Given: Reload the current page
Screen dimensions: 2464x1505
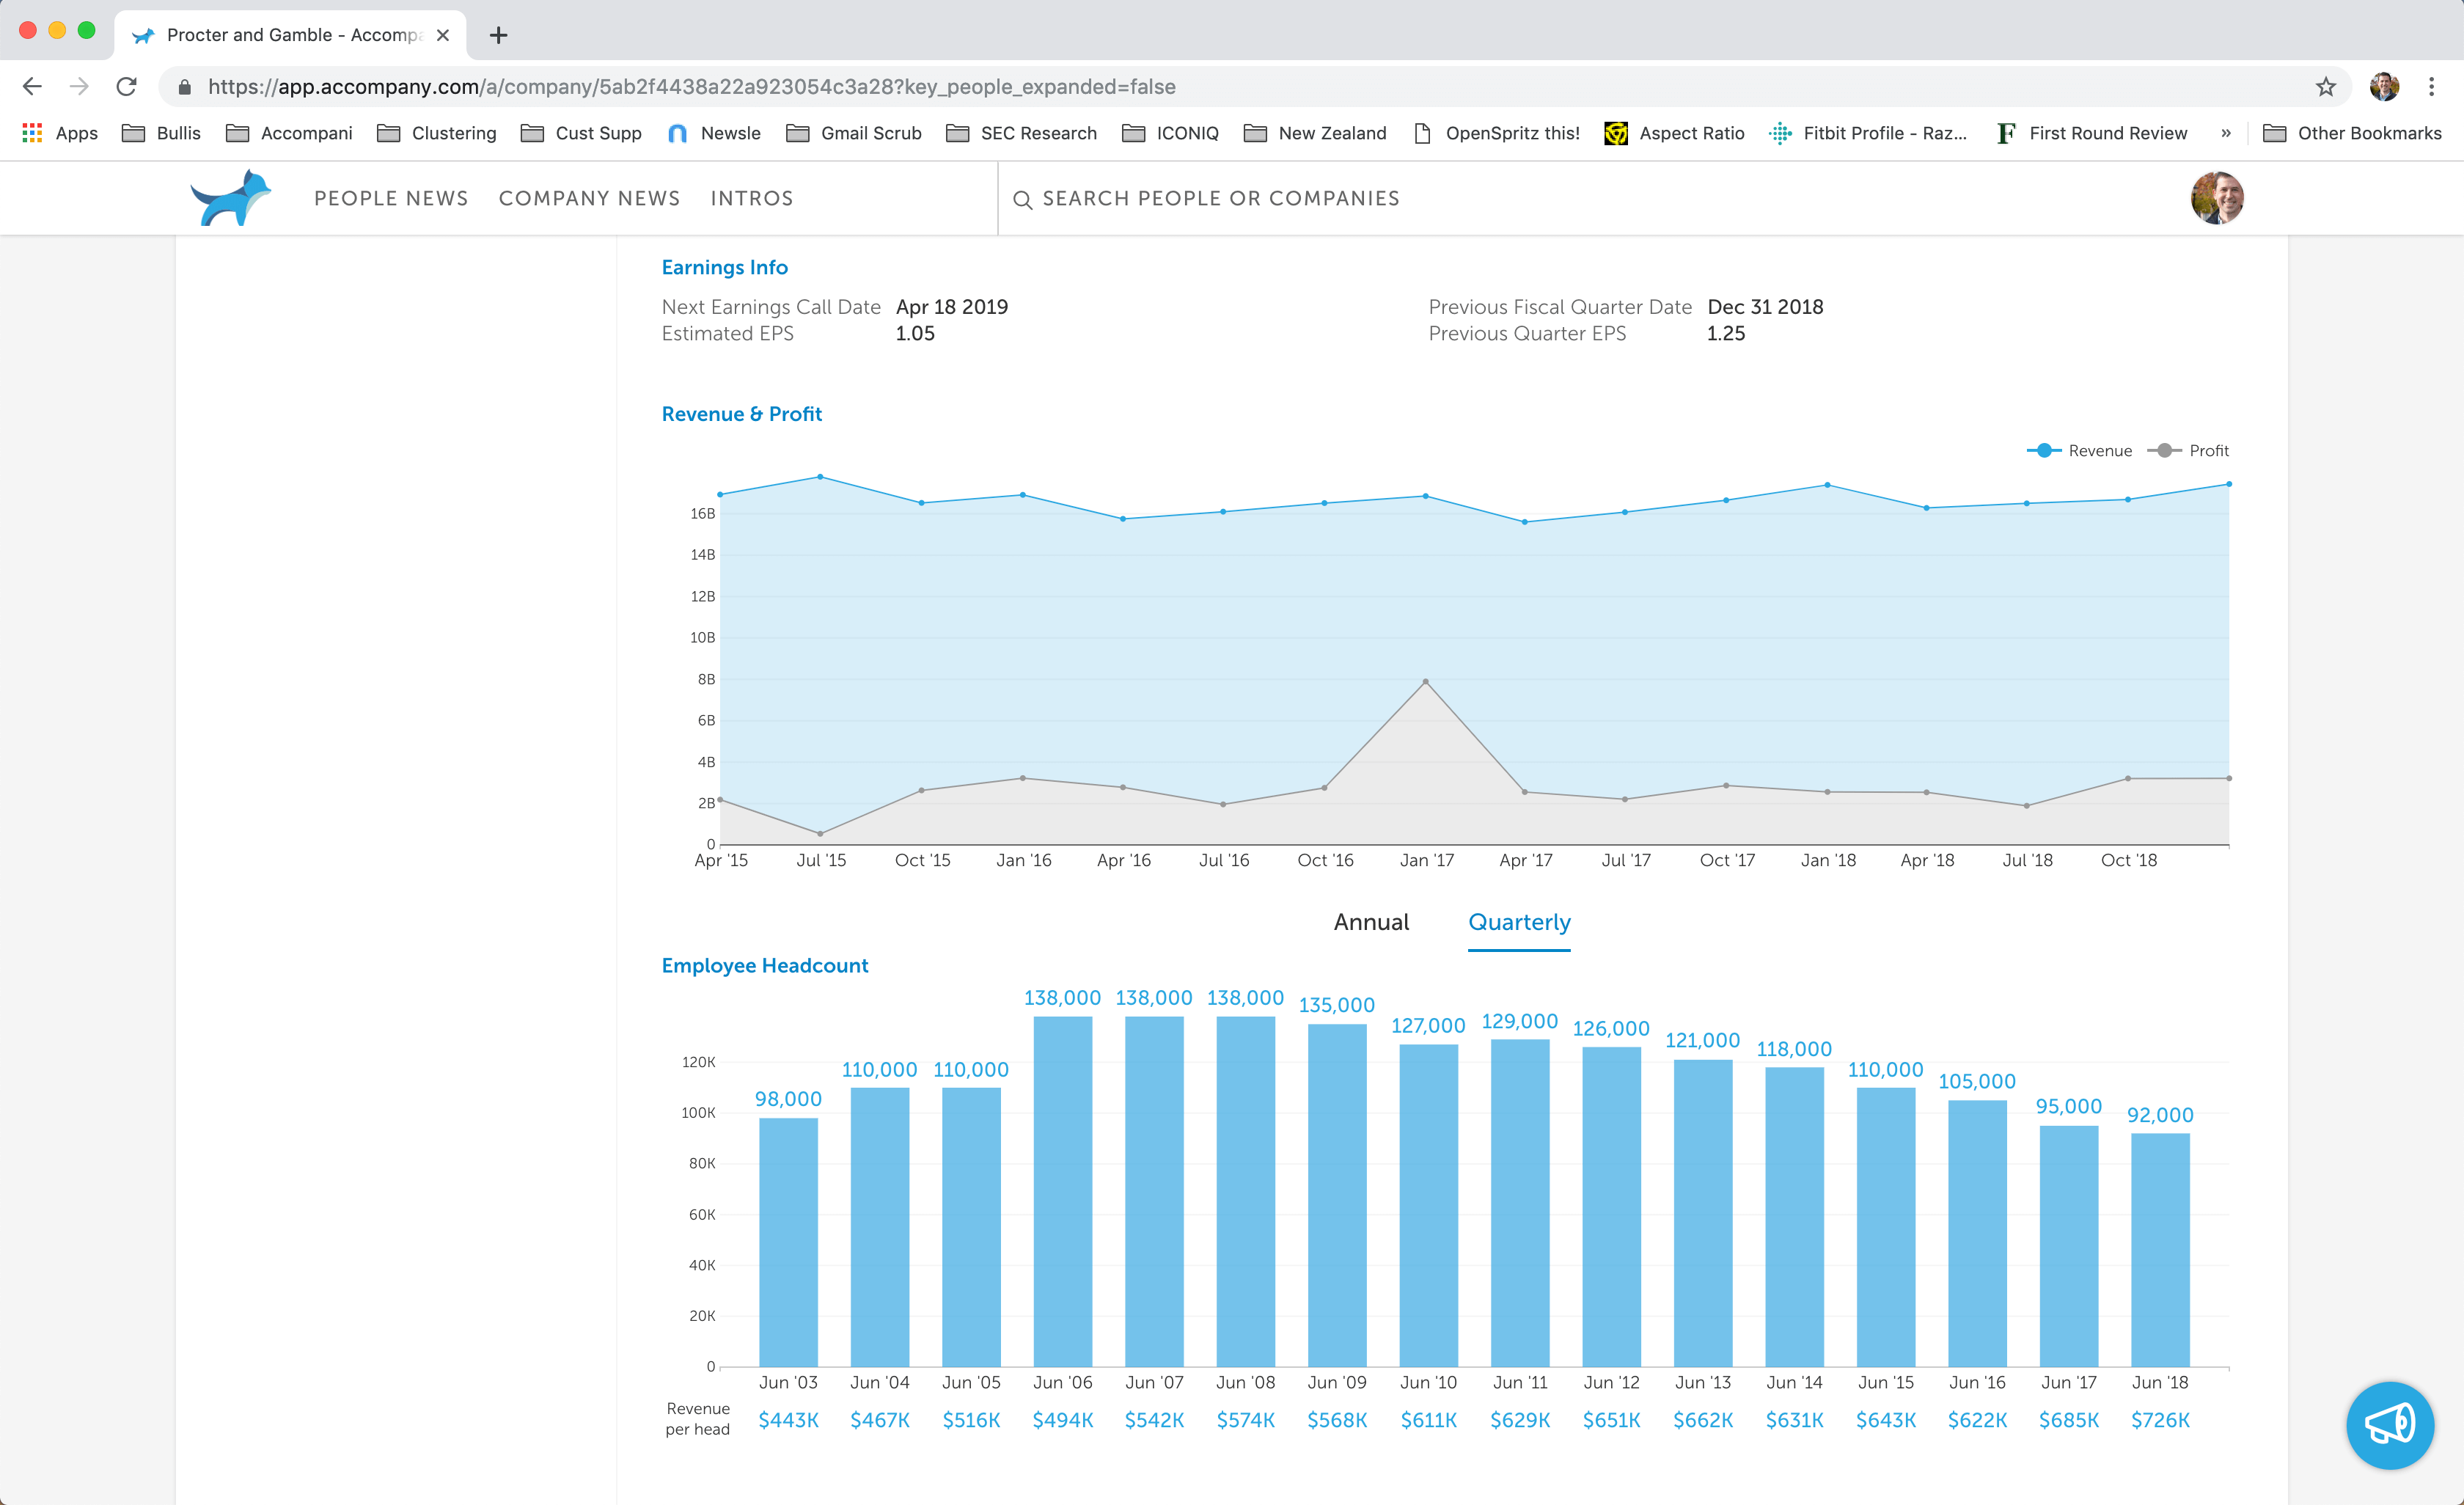Looking at the screenshot, I should tap(126, 87).
